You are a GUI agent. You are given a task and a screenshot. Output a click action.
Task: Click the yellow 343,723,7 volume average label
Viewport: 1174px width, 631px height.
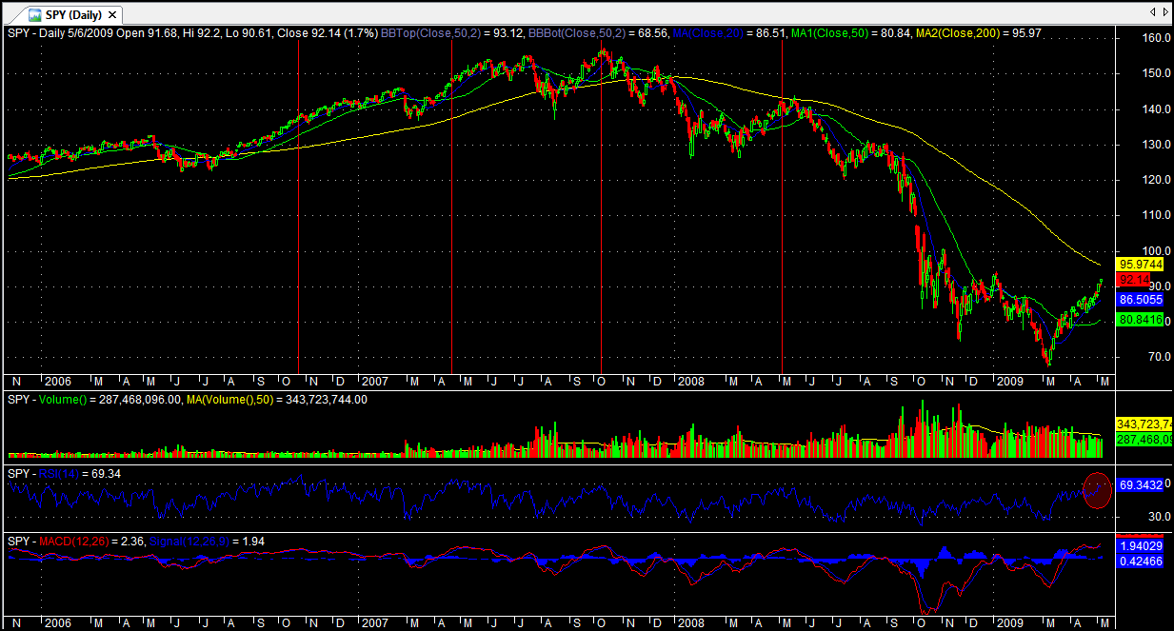(x=1144, y=423)
